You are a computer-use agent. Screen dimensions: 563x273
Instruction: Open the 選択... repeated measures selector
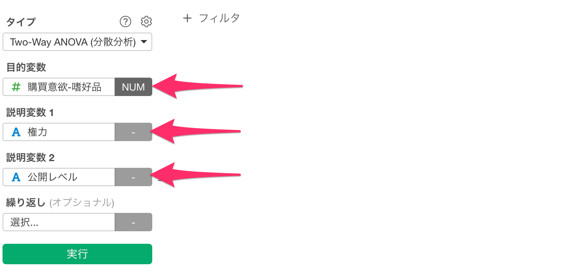[x=59, y=222]
